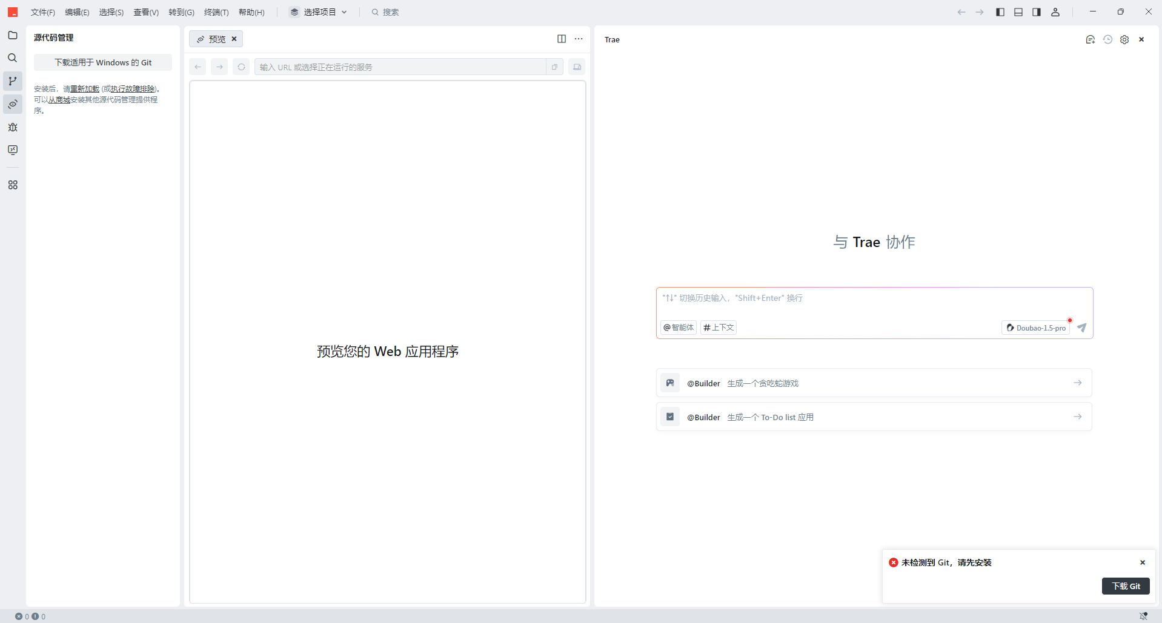The width and height of the screenshot is (1162, 623).
Task: Navigate forward with title bar arrow
Action: pos(980,12)
